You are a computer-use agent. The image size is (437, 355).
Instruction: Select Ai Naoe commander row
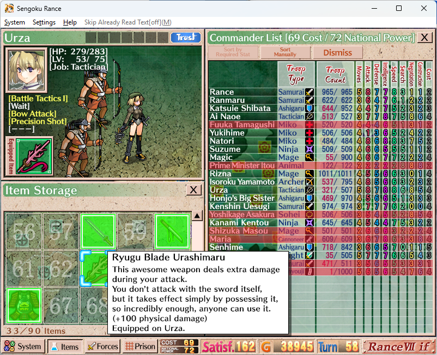tap(320, 117)
